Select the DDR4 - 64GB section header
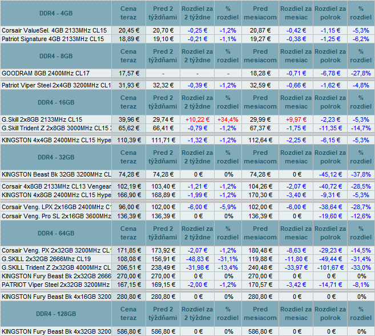Image resolution: width=375 pixels, height=336 pixels. pyautogui.click(x=56, y=233)
